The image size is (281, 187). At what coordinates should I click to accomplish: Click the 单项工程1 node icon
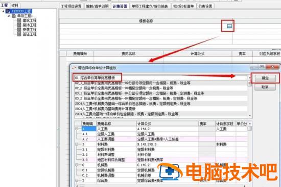tap(14, 16)
